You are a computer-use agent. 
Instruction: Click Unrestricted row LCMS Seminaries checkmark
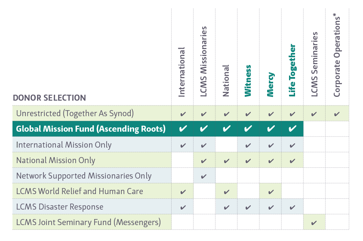click(x=314, y=114)
